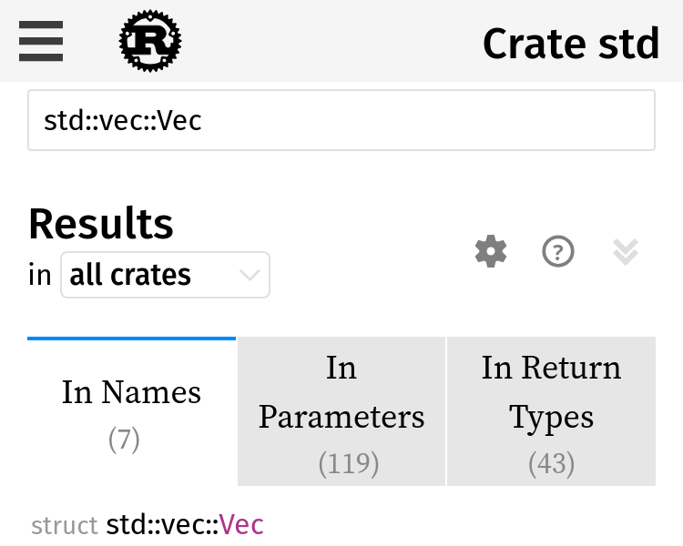Click the Rust gear logo
This screenshot has height=546, width=683.
tap(150, 41)
